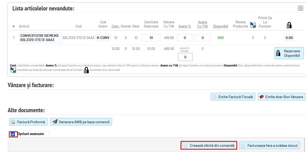Click the supplier order icon column header
Image resolution: width=307 pixels, height=152 pixels.
pos(253,25)
